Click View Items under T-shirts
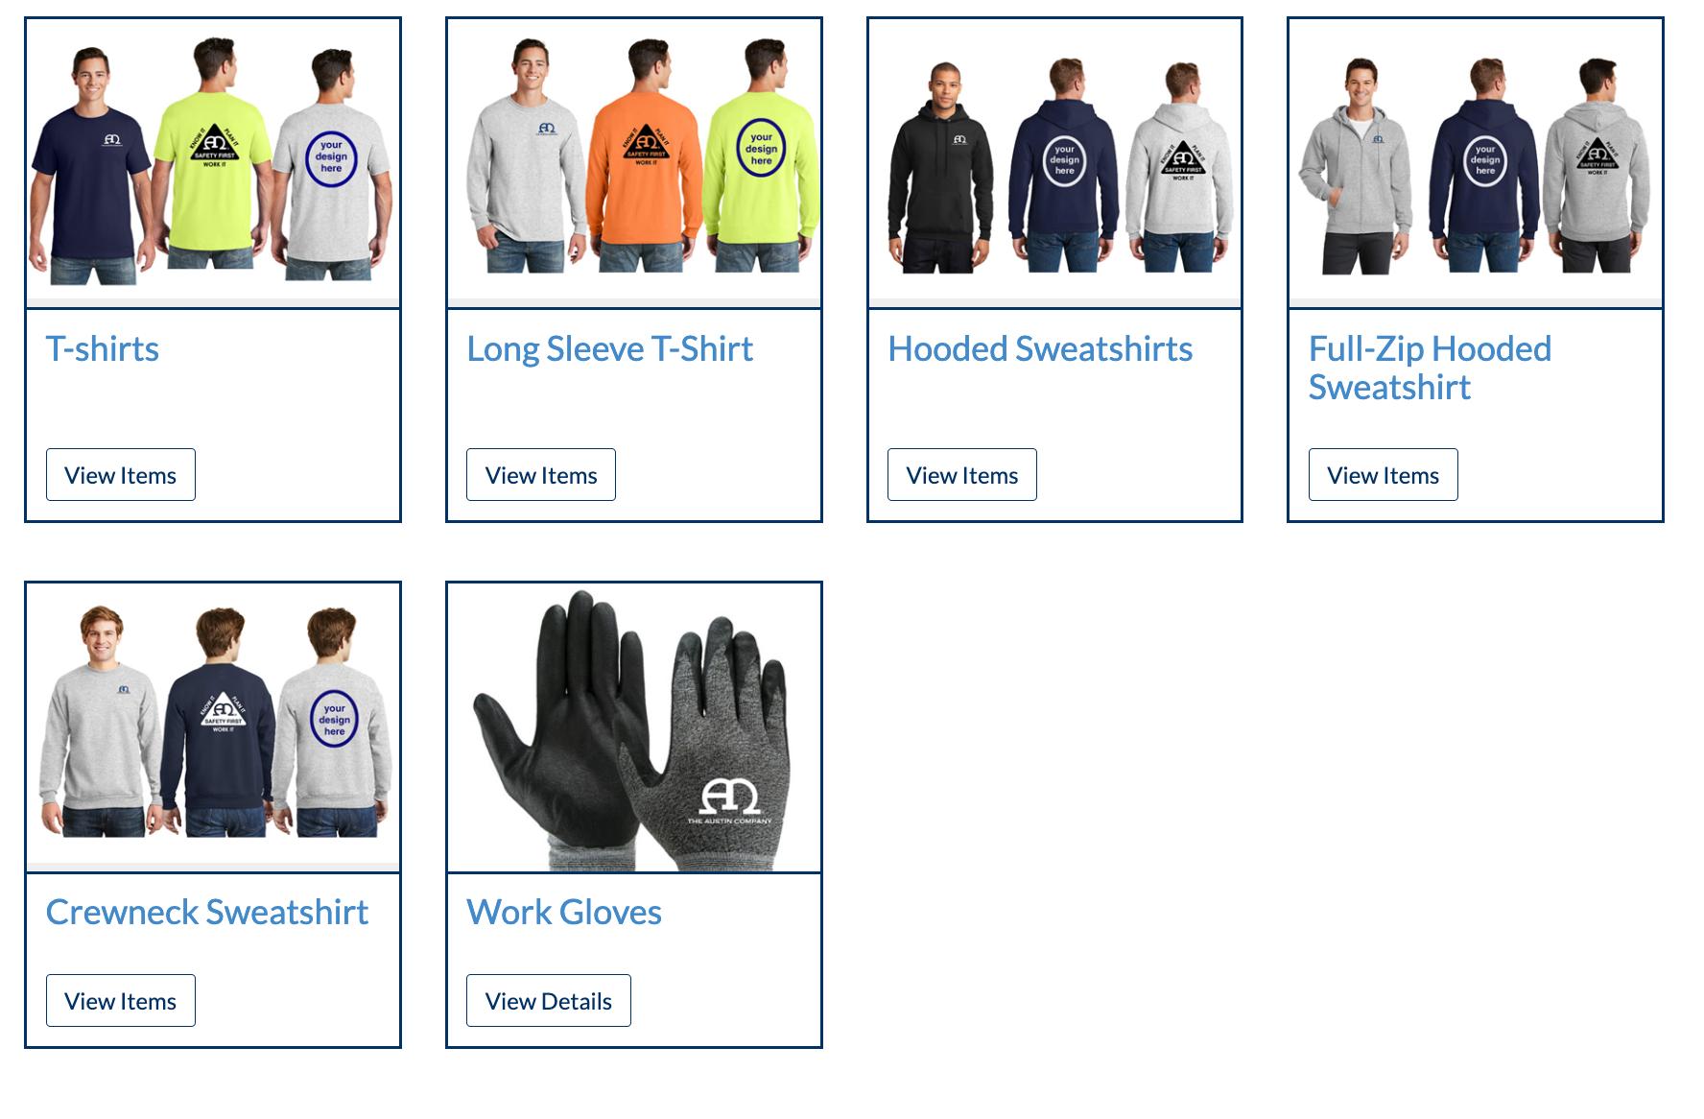Image resolution: width=1704 pixels, height=1119 pixels. 121,474
